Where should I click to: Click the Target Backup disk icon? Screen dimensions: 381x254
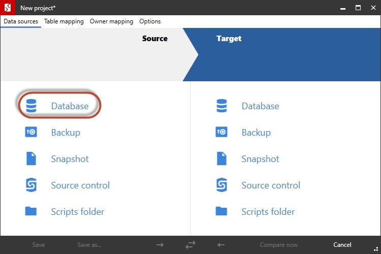221,132
